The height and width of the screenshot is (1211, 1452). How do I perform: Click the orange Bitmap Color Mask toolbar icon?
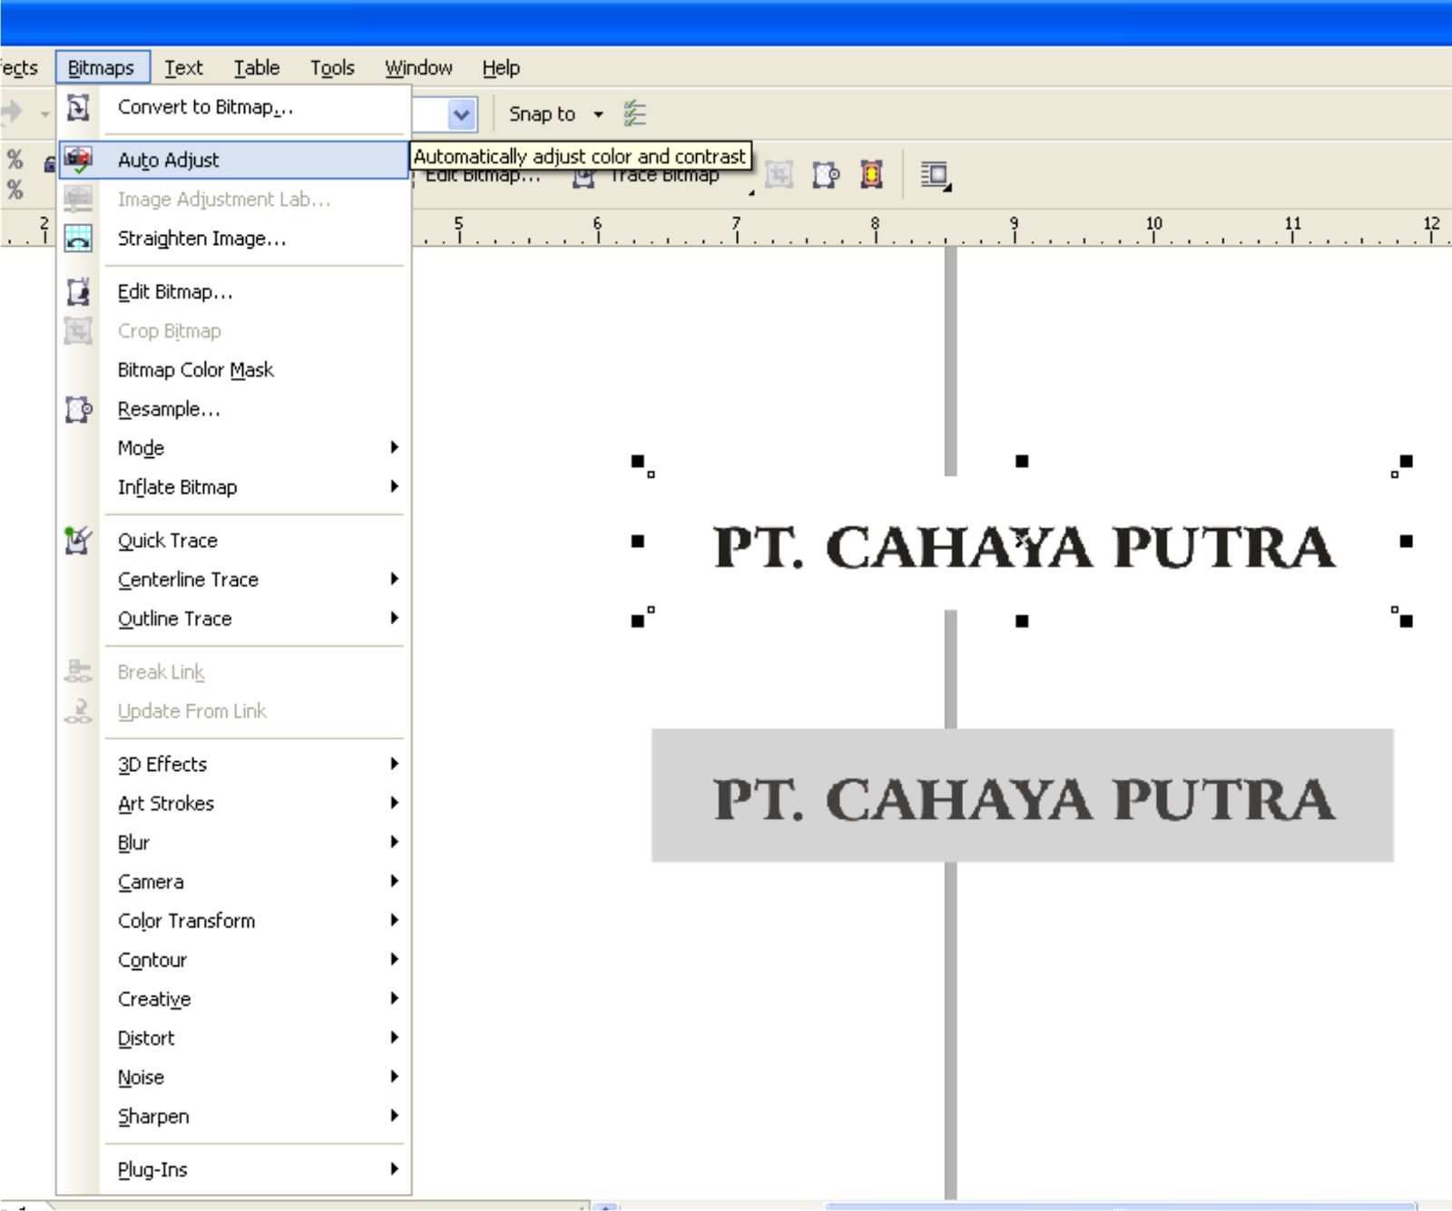pyautogui.click(x=871, y=174)
